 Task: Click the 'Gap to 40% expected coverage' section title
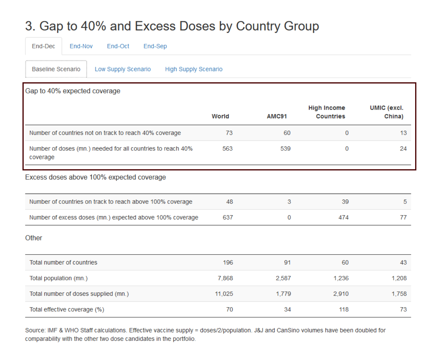(x=73, y=91)
